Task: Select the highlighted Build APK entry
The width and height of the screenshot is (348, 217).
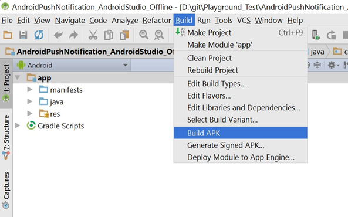Action: tap(241, 133)
